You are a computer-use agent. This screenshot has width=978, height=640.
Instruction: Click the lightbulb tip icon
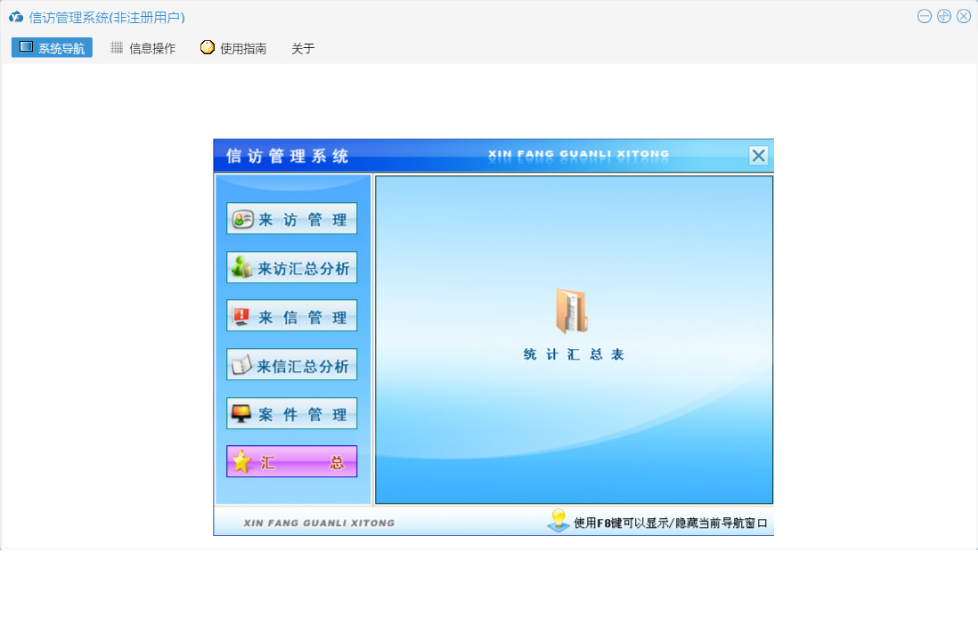pyautogui.click(x=558, y=521)
